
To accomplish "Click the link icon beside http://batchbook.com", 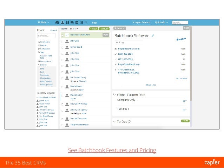I will pos(116,65).
